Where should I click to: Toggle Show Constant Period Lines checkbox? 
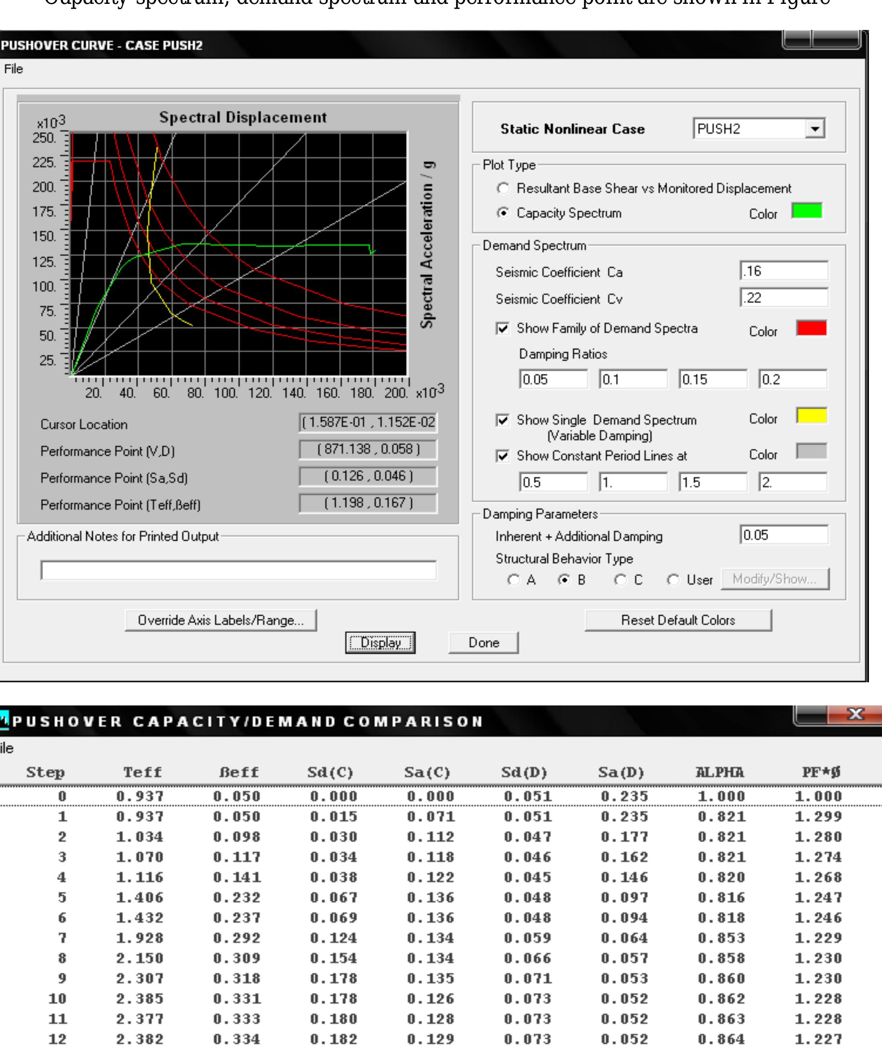click(x=503, y=456)
